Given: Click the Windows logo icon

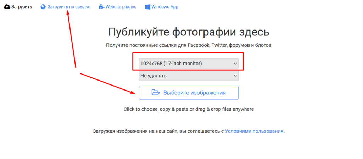Looking at the screenshot, I should click(x=147, y=7).
